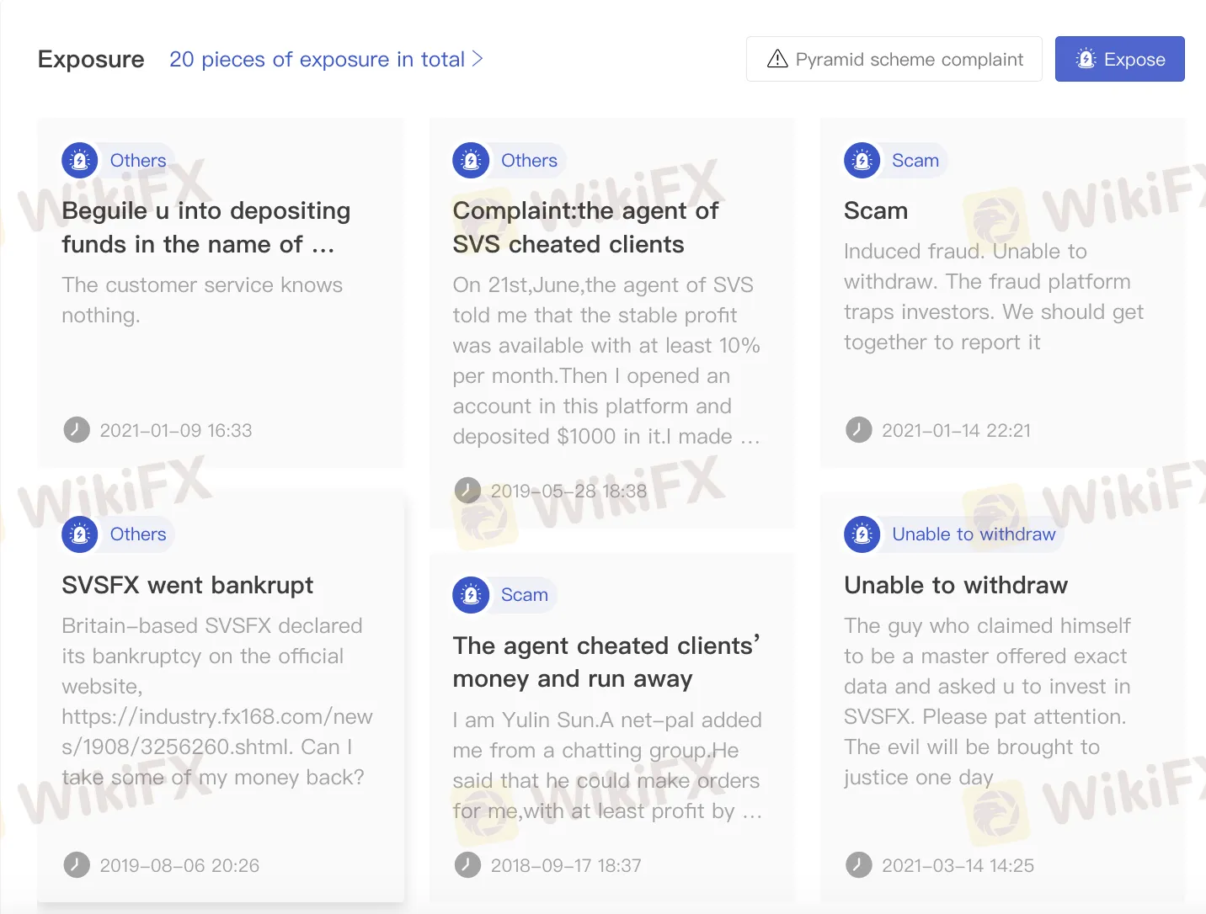Click alarm icon on SVS agent complaint card
The height and width of the screenshot is (914, 1206).
click(471, 160)
